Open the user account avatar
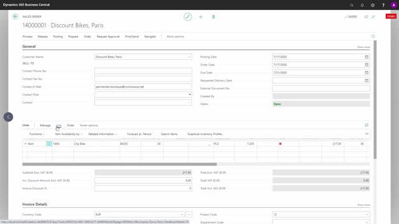The height and width of the screenshot is (224, 399). (x=393, y=5)
